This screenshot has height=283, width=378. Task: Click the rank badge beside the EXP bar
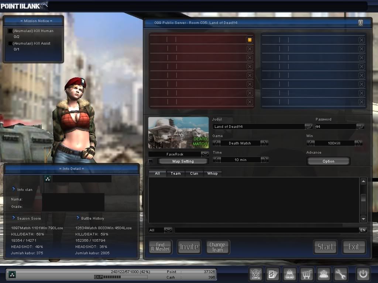(12, 274)
